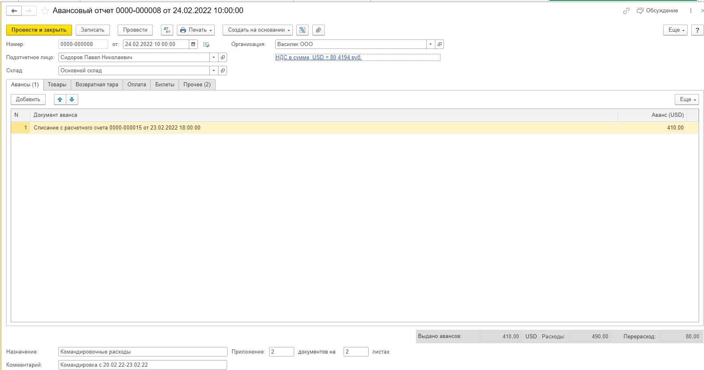Click Перерасход value 80,00
704x370 pixels.
[681, 336]
